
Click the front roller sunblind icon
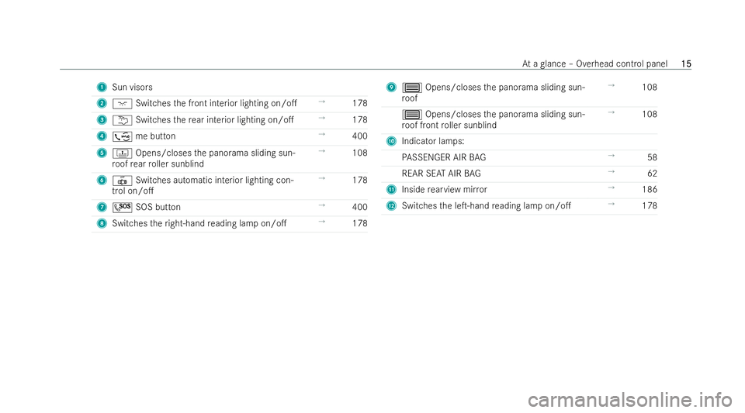point(411,115)
